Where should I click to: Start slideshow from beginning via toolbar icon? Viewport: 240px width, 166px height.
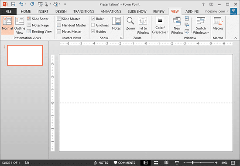point(41,4)
